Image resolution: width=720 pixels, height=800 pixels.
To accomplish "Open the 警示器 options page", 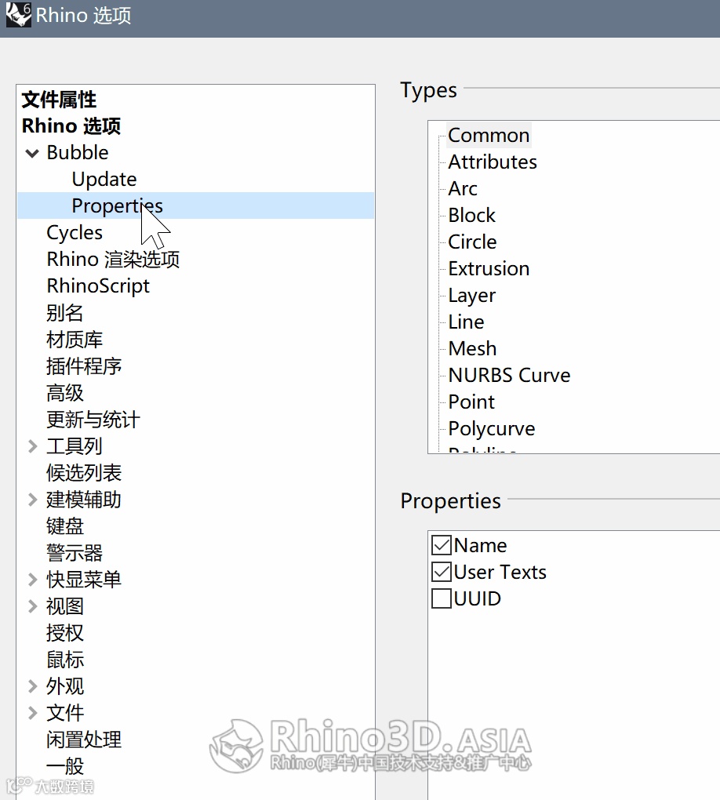I will tap(75, 553).
